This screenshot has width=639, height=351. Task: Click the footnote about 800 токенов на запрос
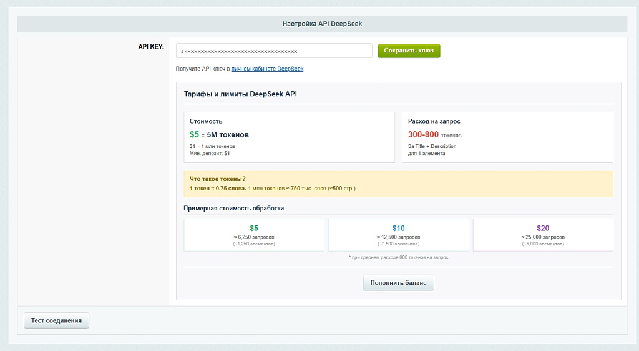click(398, 257)
